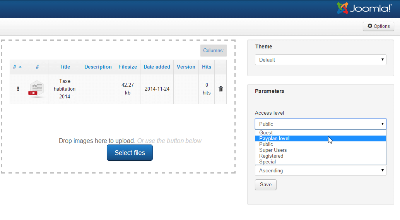Screen dimensions: 400x220
Task: Open the Options button with gear icon
Action: point(378,26)
